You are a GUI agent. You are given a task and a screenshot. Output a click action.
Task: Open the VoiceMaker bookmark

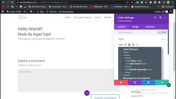pyautogui.click(x=120, y=7)
